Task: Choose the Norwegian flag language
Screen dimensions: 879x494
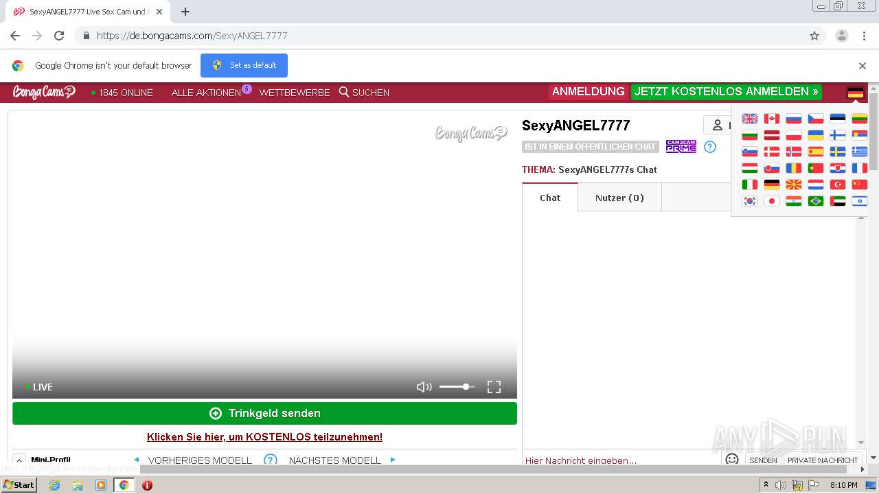Action: coord(794,152)
